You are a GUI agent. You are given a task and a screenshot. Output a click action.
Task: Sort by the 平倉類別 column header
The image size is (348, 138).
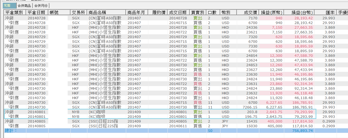pos(15,12)
